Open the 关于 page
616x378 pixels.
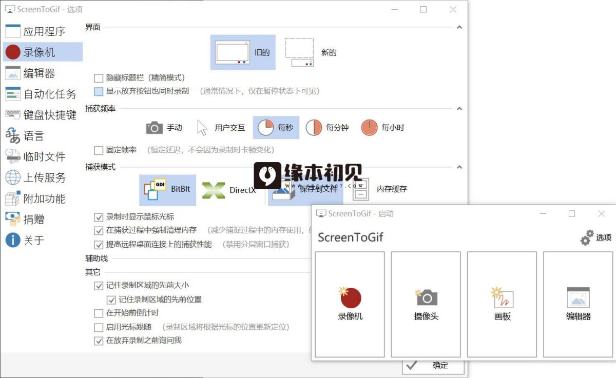coord(43,240)
